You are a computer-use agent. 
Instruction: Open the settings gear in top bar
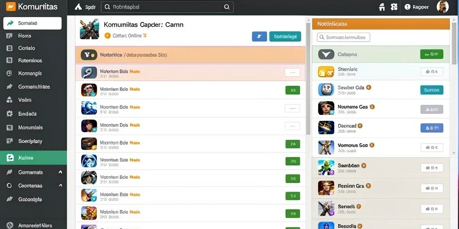(394, 7)
